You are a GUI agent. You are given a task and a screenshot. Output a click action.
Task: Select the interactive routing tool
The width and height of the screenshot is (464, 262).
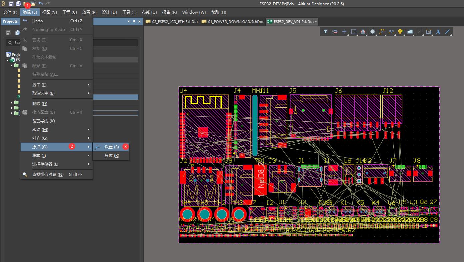pyautogui.click(x=382, y=32)
